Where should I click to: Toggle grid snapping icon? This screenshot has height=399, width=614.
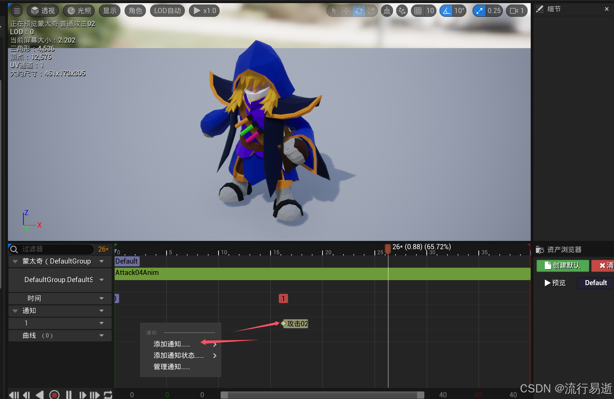[x=418, y=11]
